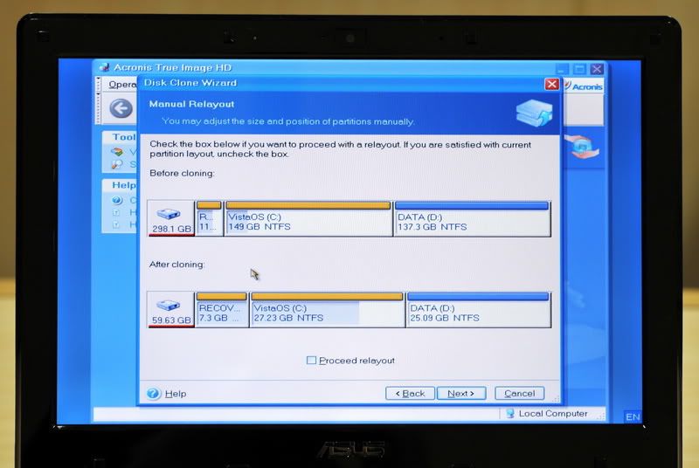Tick the Proceed relayout checkbox

311,360
